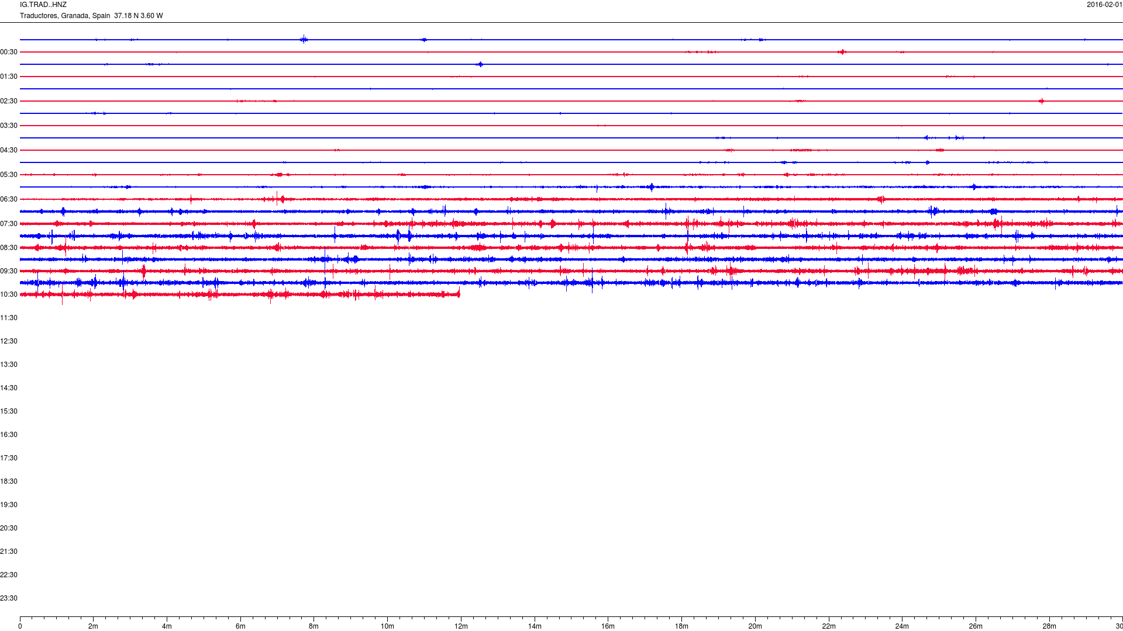
Task: Click the 22m mark on the minute axis
Action: pos(829,626)
